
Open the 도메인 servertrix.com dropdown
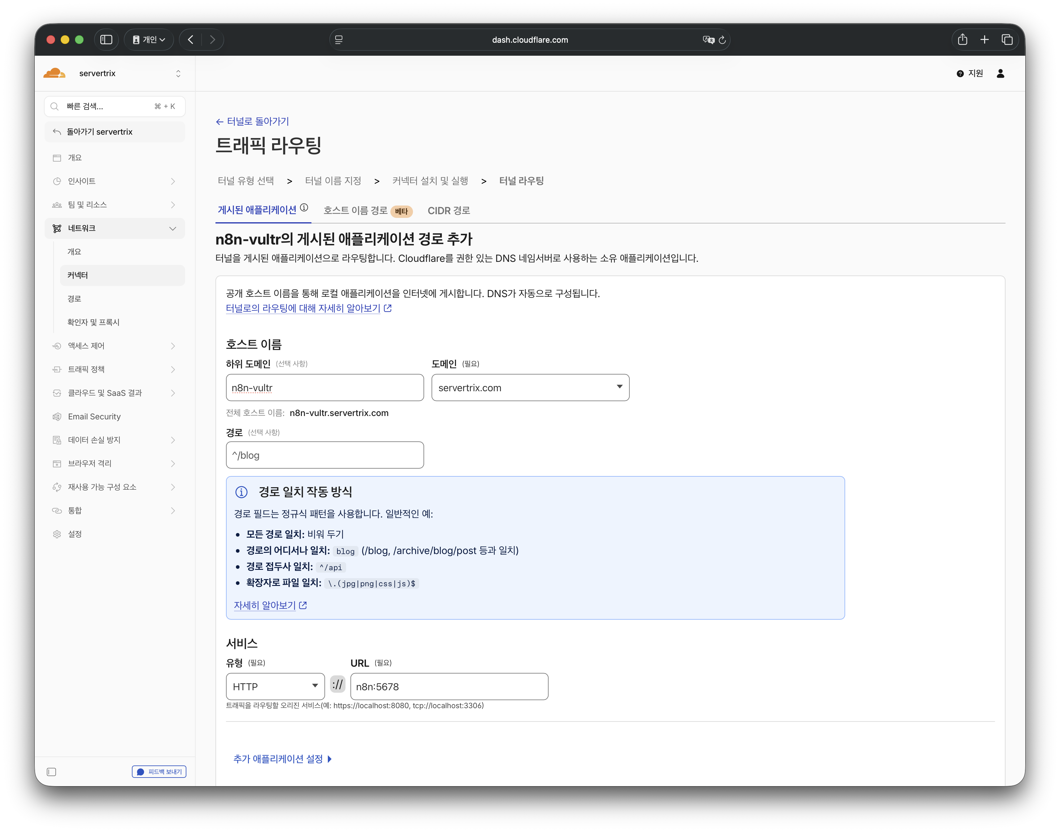pyautogui.click(x=530, y=388)
